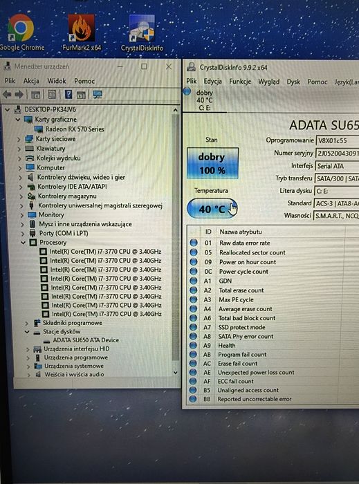This screenshot has width=359, height=484.
Task: Collapse the Procesory category
Action: click(23, 243)
